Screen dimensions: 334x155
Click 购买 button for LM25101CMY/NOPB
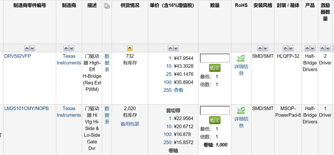tap(215, 120)
